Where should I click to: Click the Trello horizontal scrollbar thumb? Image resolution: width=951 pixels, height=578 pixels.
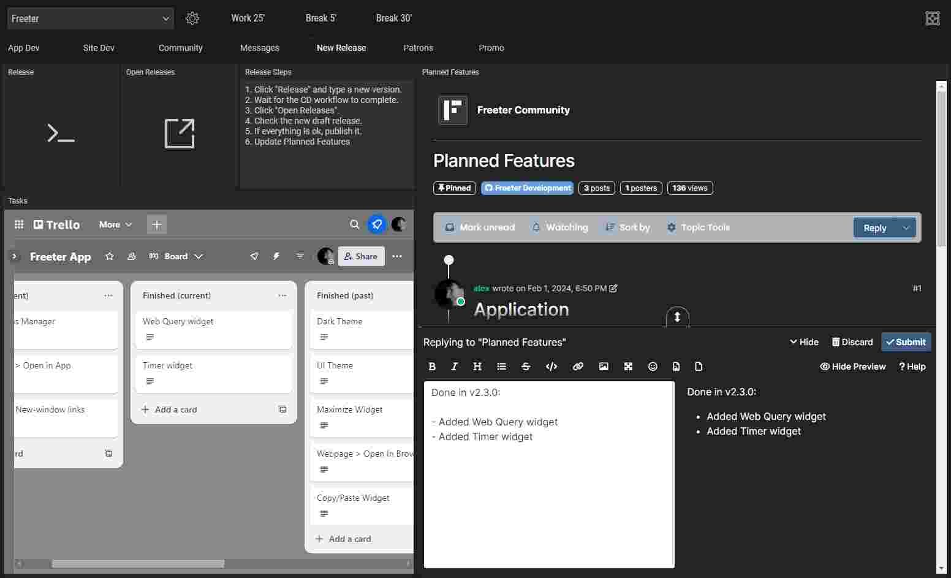138,563
